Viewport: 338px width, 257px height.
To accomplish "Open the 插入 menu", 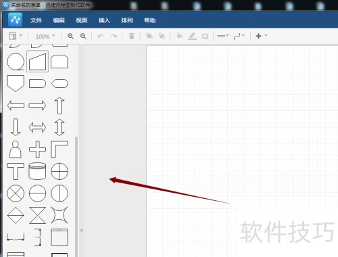I will coord(104,20).
